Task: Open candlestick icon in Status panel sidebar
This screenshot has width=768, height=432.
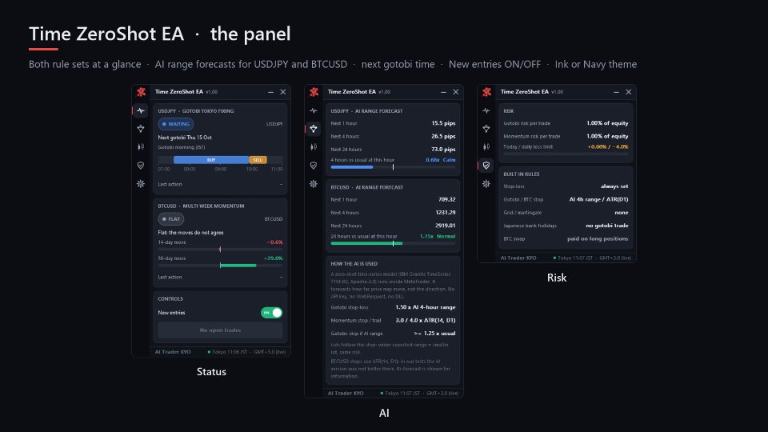Action: (x=141, y=146)
